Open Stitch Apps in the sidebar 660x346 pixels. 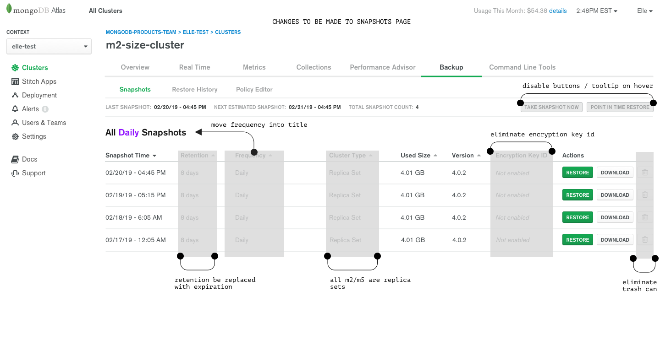(x=39, y=81)
